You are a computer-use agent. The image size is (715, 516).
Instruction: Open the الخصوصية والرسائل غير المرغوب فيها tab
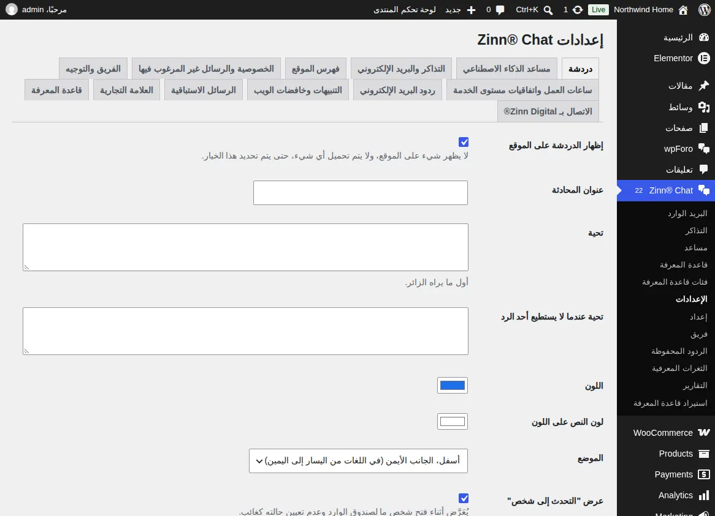[x=206, y=69]
